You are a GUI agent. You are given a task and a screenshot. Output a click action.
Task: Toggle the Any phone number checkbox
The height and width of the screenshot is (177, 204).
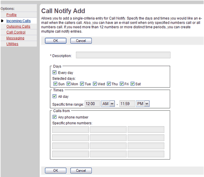pyautogui.click(x=55, y=117)
